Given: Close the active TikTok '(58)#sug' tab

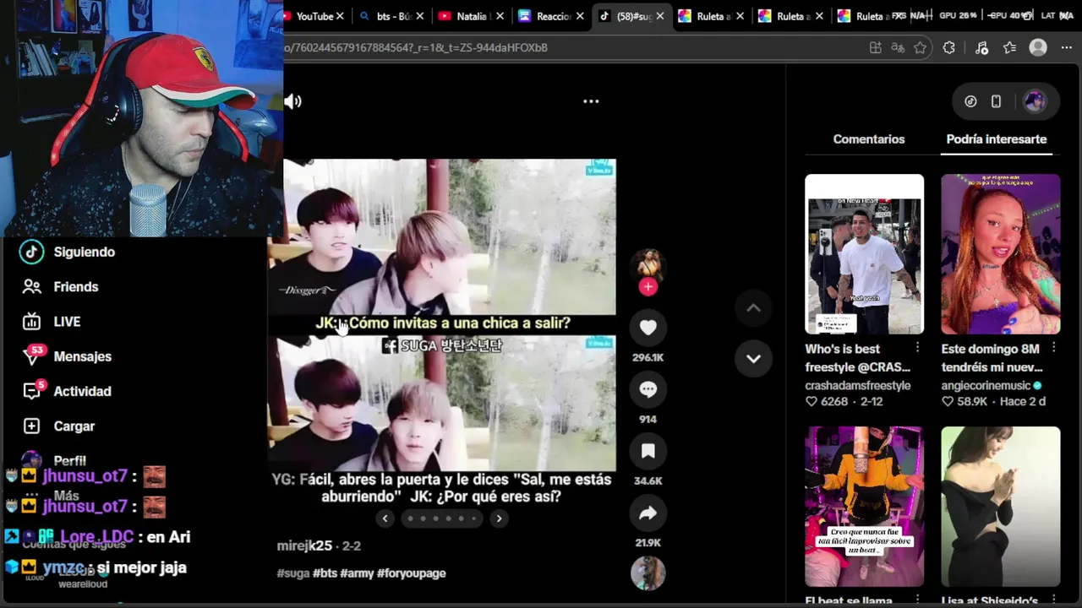Looking at the screenshot, I should (660, 16).
